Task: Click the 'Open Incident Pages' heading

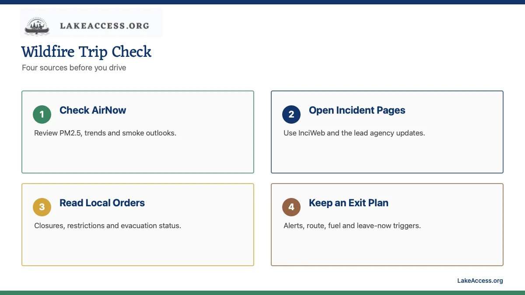Action: tap(357, 110)
